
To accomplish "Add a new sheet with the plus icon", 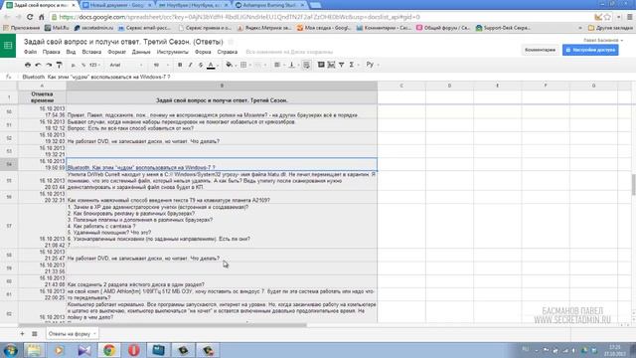I will click(x=22, y=334).
